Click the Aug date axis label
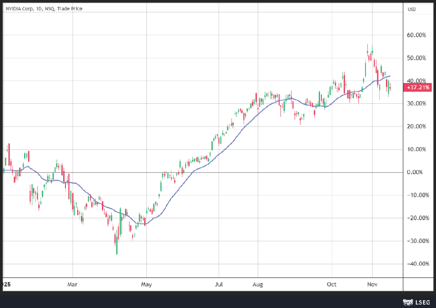 [x=258, y=285]
